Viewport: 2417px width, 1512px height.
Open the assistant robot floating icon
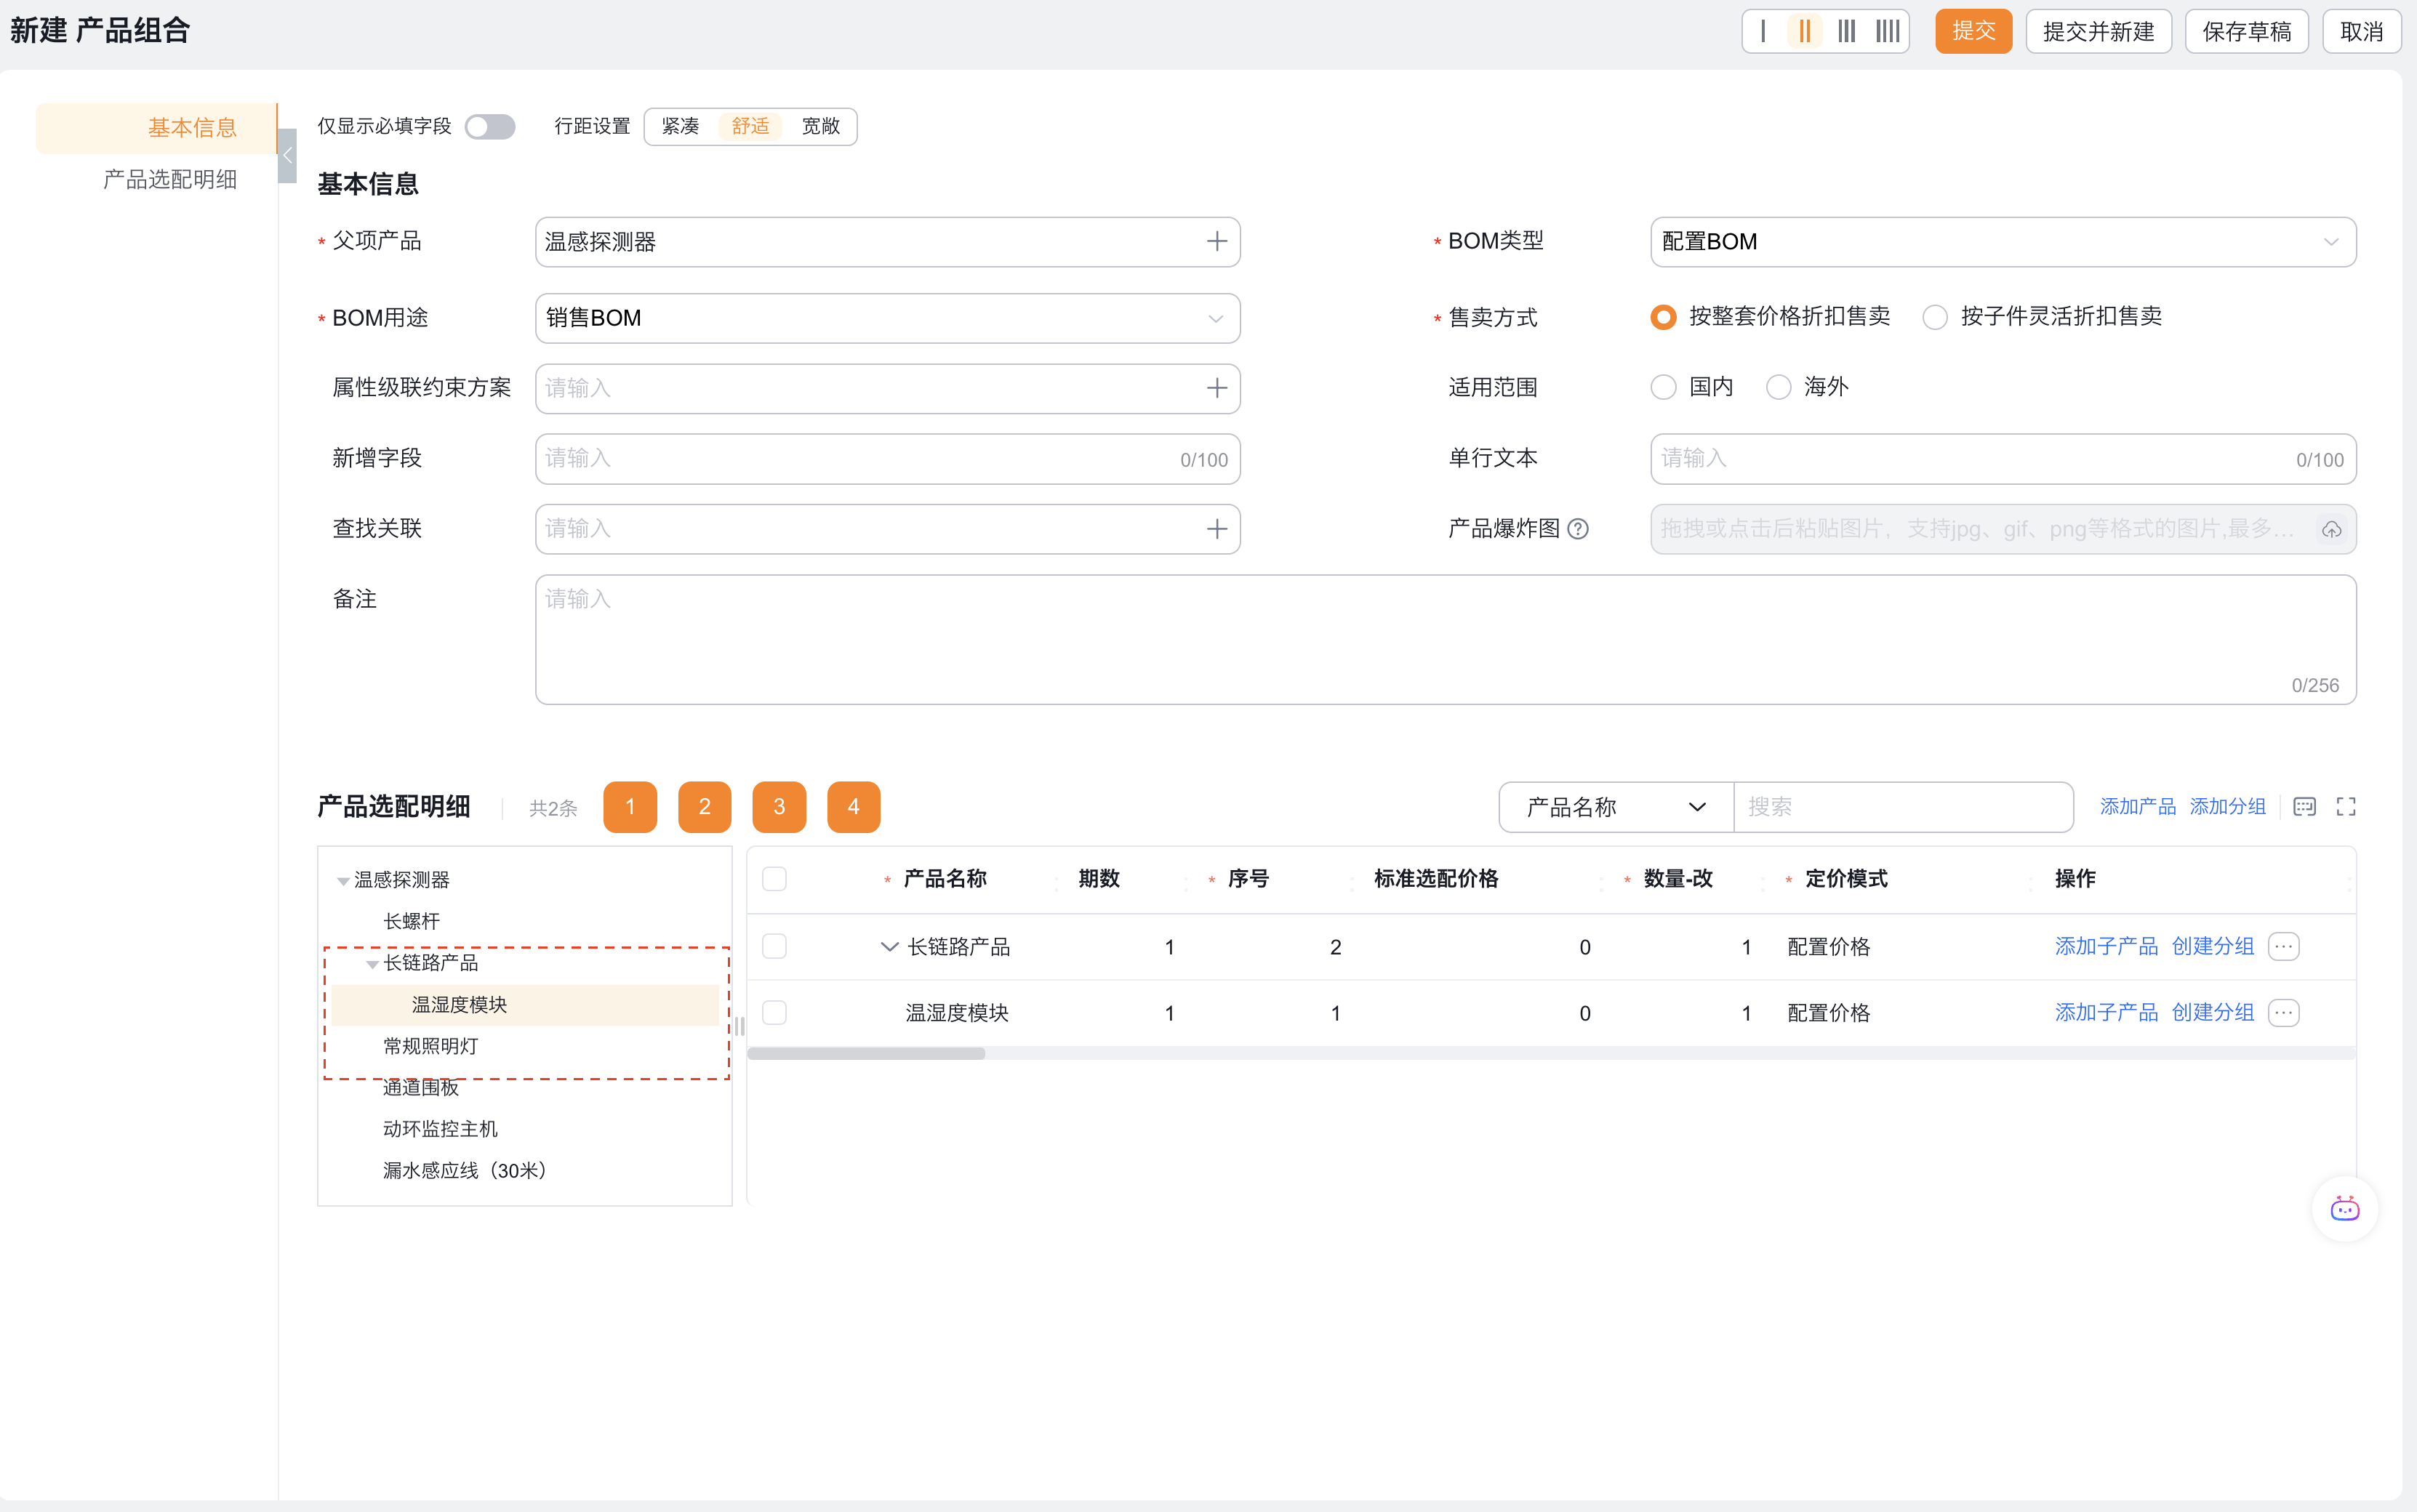(x=2344, y=1209)
